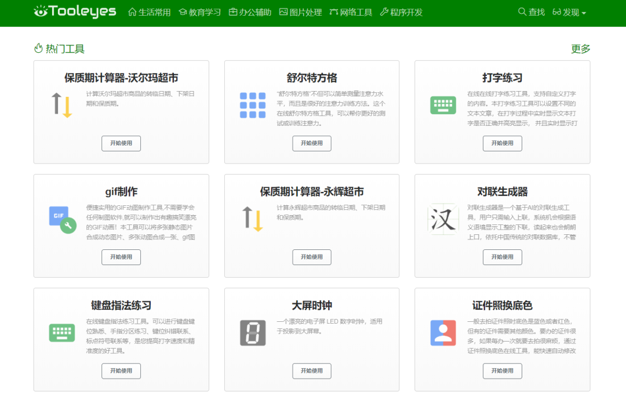Open the 程序开发 menu
Viewport: 626px width, 399px height.
[401, 12]
